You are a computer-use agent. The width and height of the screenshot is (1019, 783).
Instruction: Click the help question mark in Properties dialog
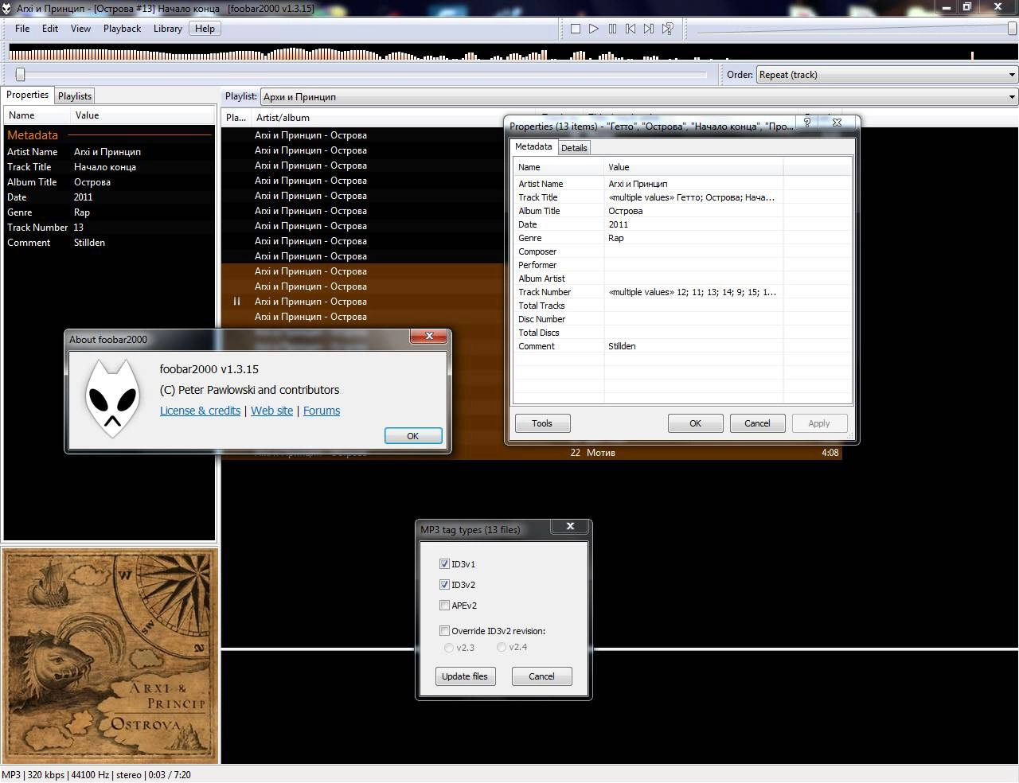807,123
